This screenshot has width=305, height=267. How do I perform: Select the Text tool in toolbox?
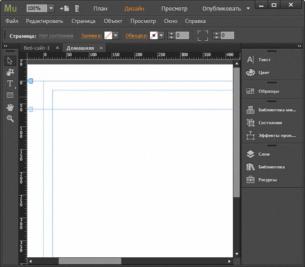tap(10, 83)
